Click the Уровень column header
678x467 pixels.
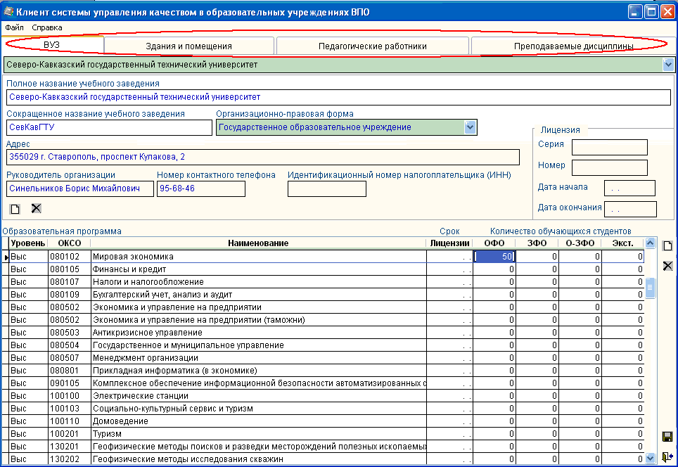tap(27, 243)
